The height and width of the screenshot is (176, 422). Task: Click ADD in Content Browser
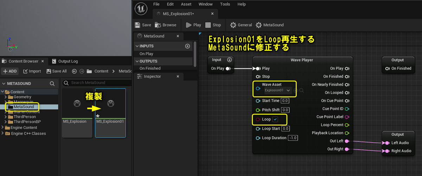coord(10,71)
